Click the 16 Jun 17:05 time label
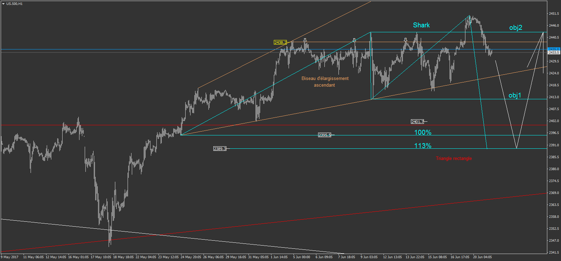Viewport: 561px width, 261px height. (x=460, y=257)
